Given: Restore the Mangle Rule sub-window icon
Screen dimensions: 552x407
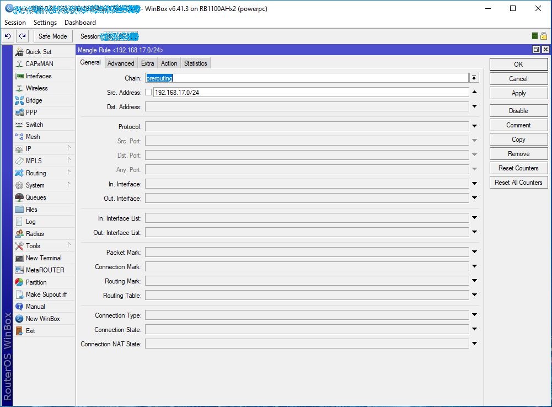Looking at the screenshot, I should [x=536, y=50].
